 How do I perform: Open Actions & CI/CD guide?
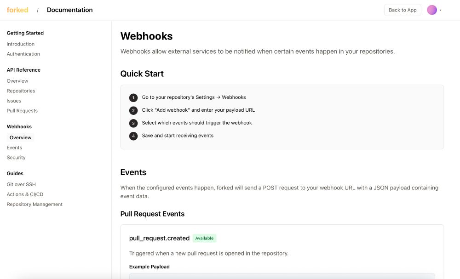tap(25, 194)
